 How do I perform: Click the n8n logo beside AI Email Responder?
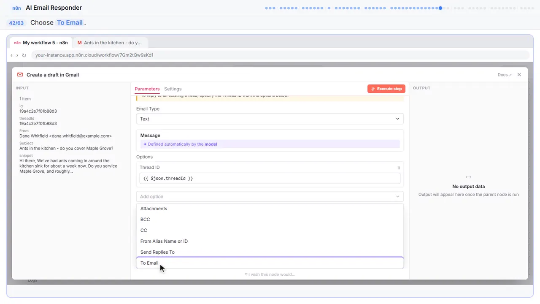coord(16,8)
